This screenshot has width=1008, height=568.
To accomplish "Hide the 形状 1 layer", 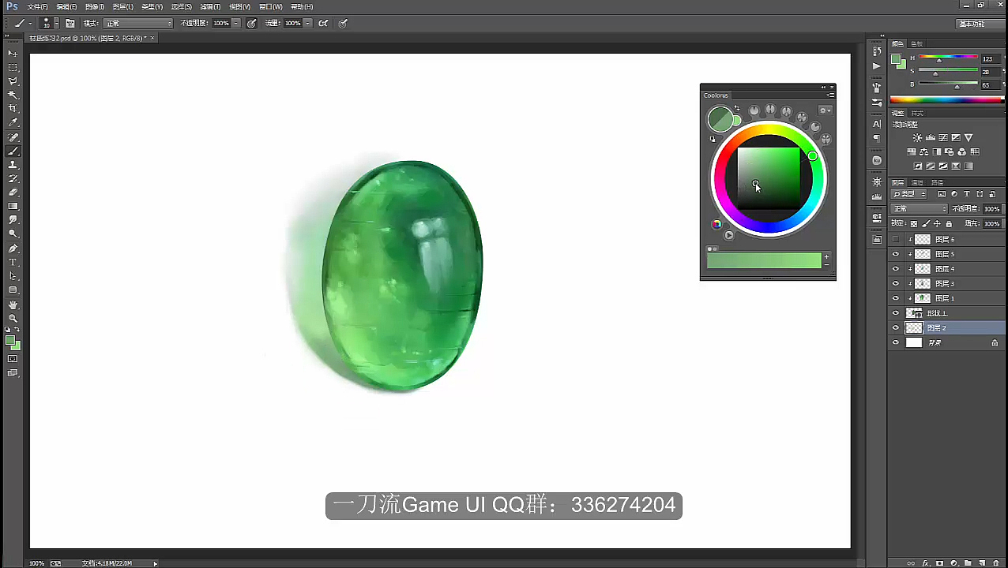I will pos(895,313).
